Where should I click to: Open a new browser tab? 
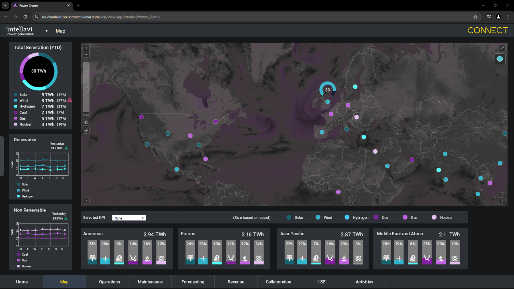coord(78,6)
